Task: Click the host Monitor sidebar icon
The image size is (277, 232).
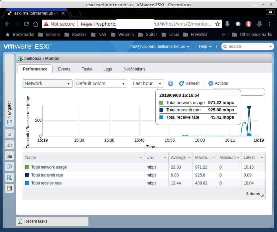Action: click(9, 156)
